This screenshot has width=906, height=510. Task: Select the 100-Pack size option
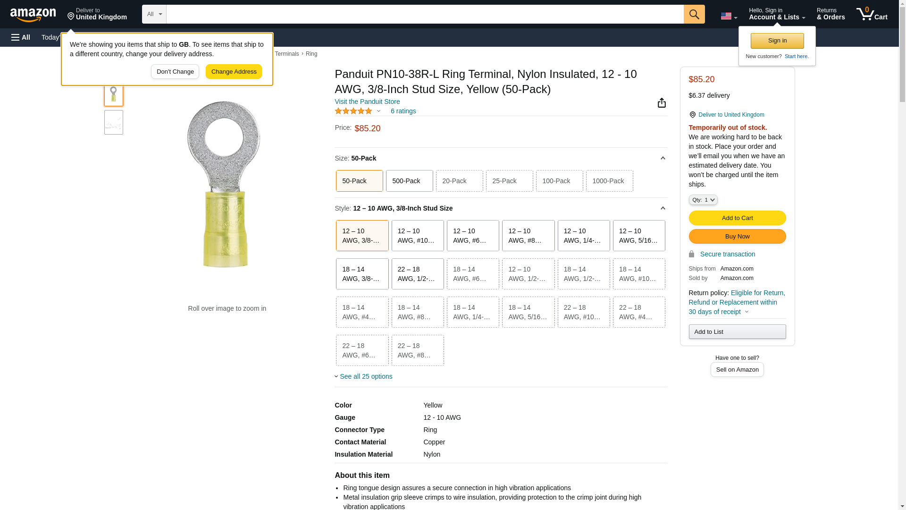click(x=559, y=181)
